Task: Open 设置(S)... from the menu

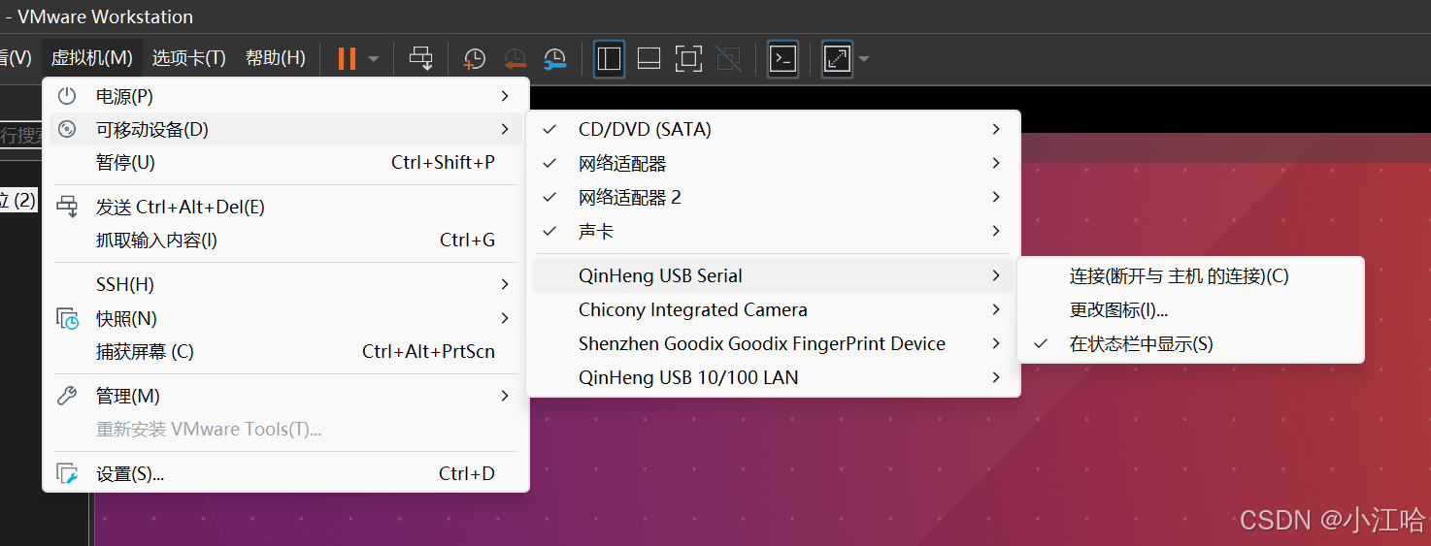Action: 285,473
